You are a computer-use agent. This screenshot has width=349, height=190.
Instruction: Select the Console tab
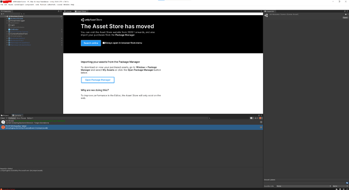(x=17, y=115)
